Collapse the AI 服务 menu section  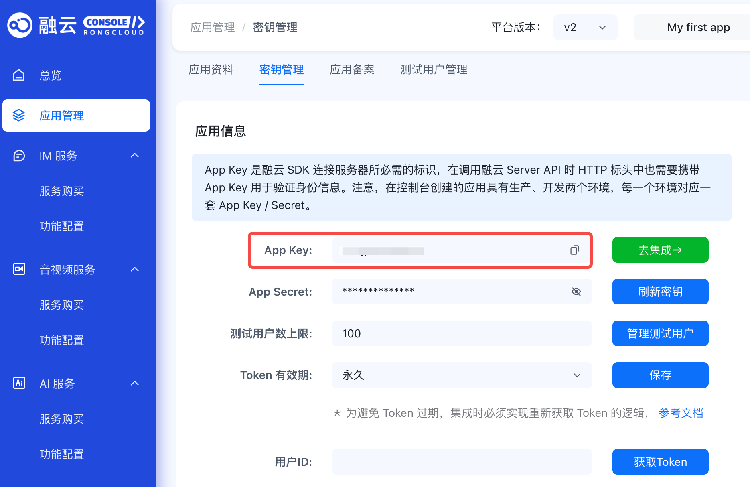135,383
